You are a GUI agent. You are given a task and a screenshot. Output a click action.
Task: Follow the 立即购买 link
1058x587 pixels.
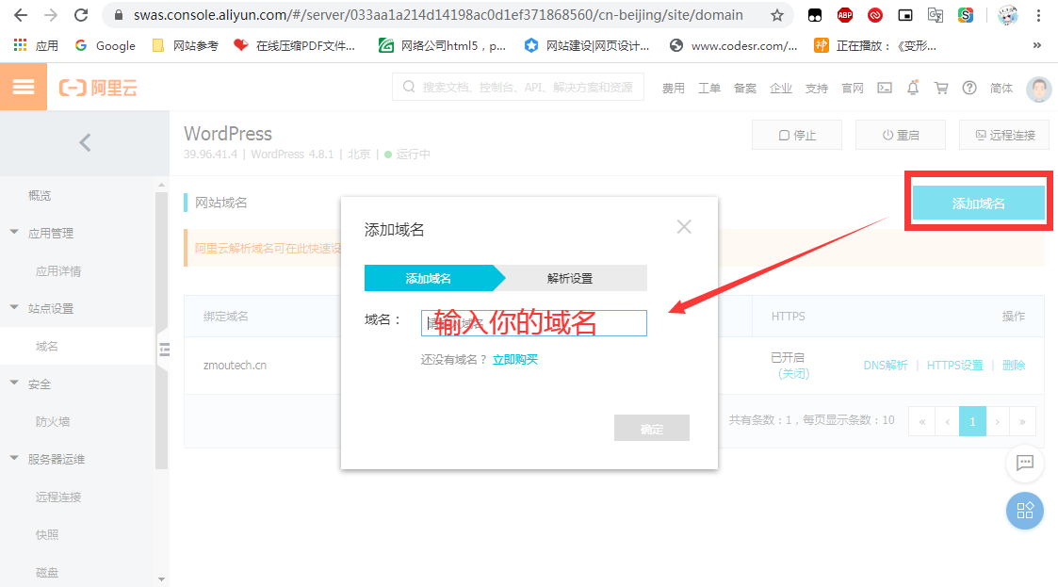coord(514,360)
